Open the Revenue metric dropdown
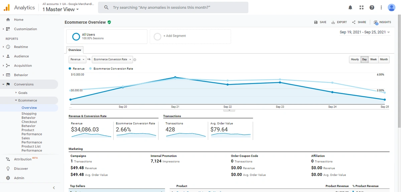 pos(77,59)
